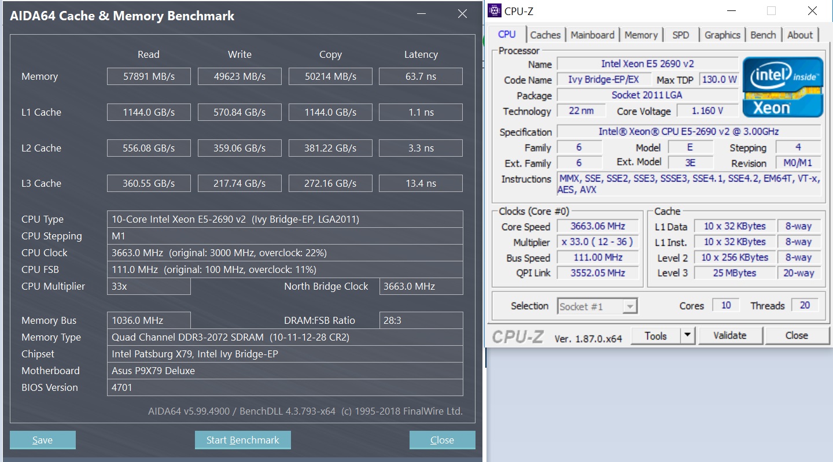Select the Memory tab in CPU-Z

click(641, 35)
